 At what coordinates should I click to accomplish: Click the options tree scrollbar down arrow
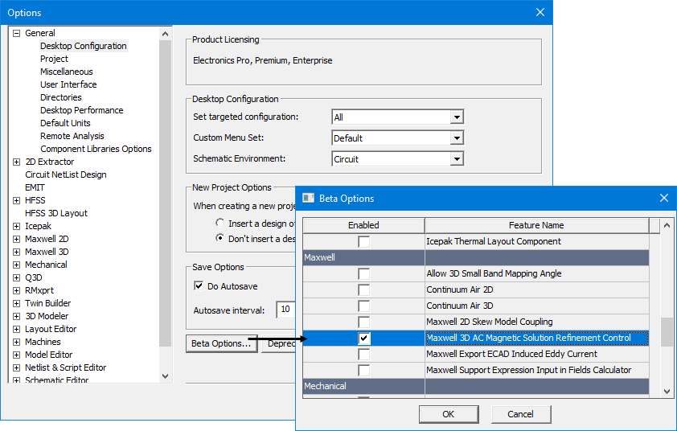click(x=166, y=376)
